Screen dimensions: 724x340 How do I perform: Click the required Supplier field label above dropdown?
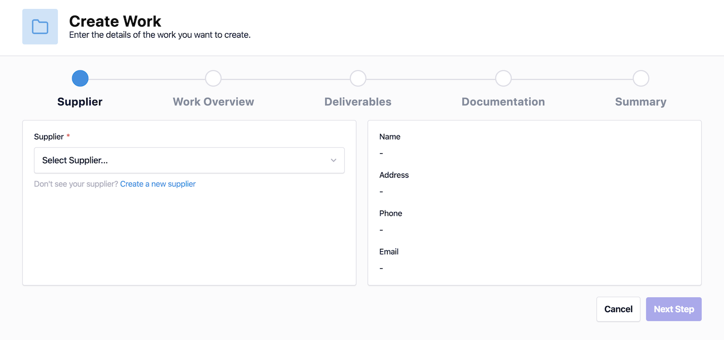point(52,137)
